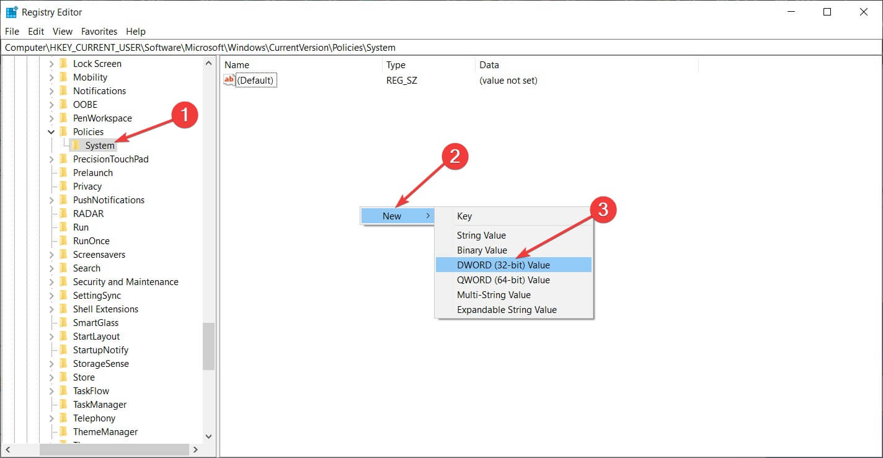This screenshot has height=458, width=883.
Task: Click the StartupNotify folder icon
Action: (63, 350)
